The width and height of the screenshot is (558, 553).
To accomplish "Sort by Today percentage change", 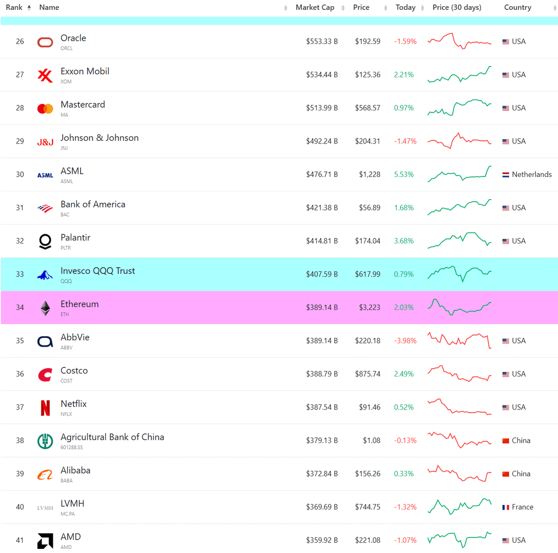I will pyautogui.click(x=406, y=8).
